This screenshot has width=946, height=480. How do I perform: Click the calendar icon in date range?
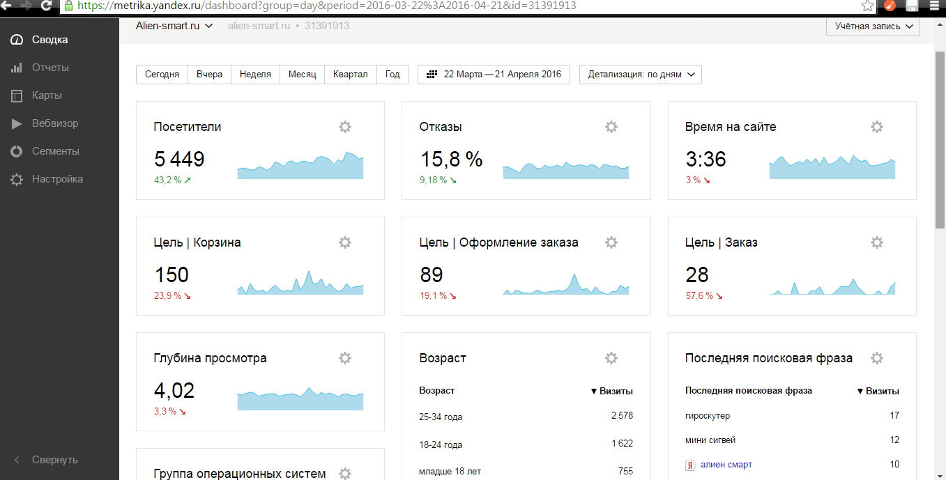pos(432,75)
